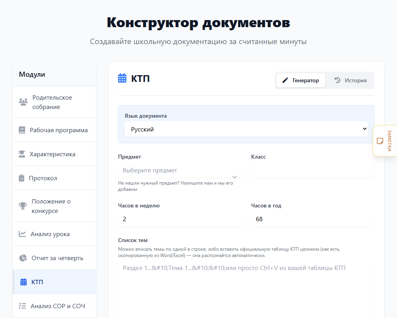Open the Выберите предмет dropdown
Screen dimensions: 397x318
tap(180, 170)
